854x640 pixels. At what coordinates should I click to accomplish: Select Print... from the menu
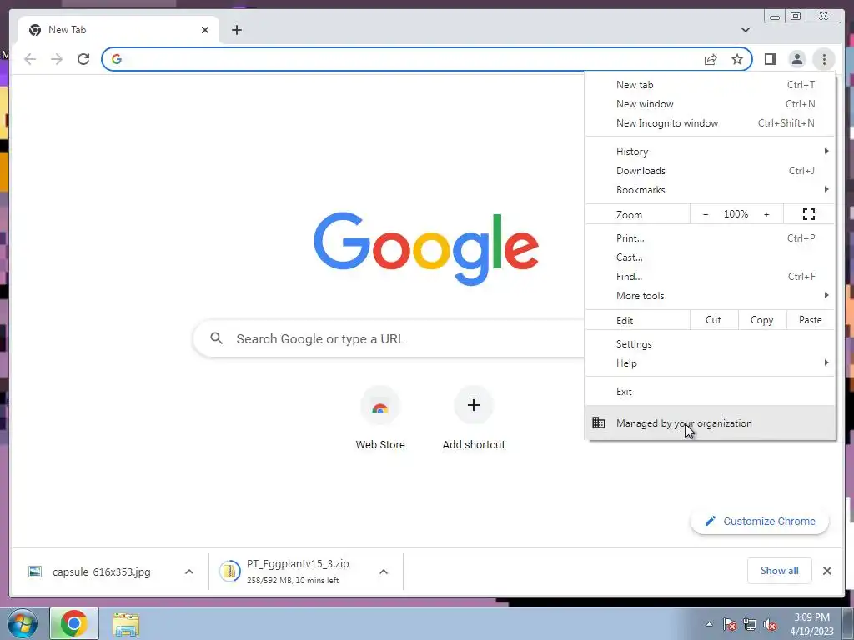click(x=711, y=237)
